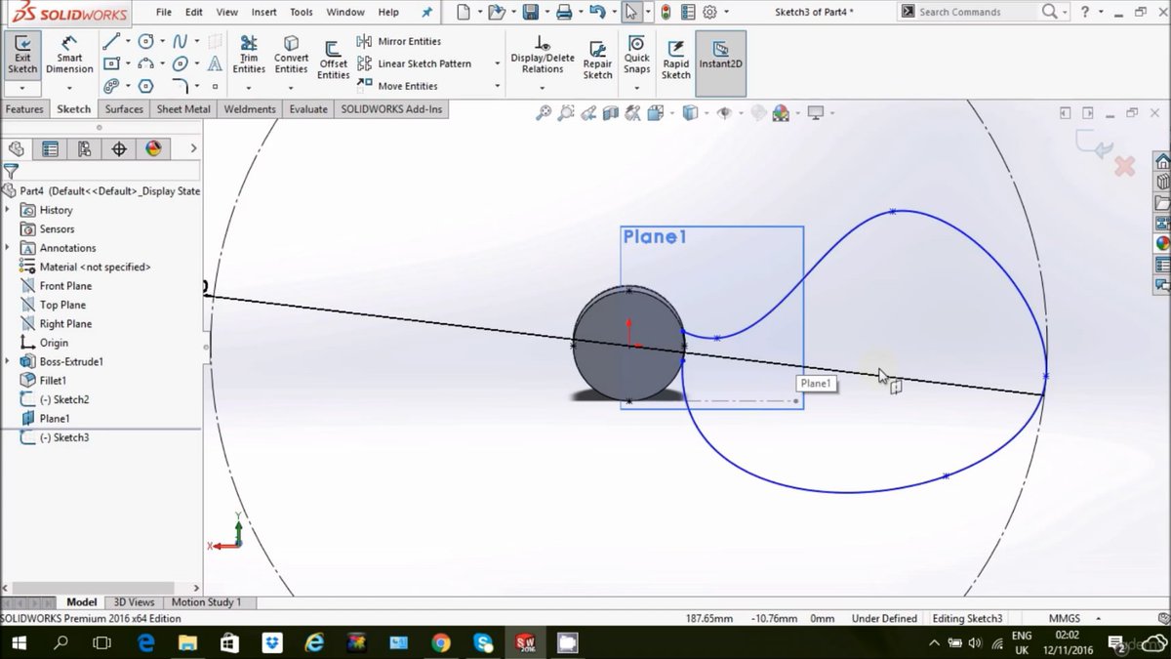Click Linear Sketch Pattern
The image size is (1171, 659).
point(415,63)
